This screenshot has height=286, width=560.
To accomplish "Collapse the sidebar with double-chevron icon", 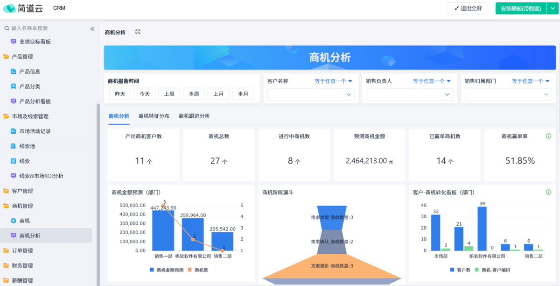I will tap(92, 29).
